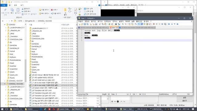Click the Save Recorded Macro icon
This screenshot has width=197, height=111.
pos(165,24)
